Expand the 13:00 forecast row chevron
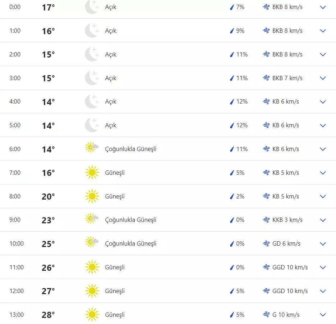The height and width of the screenshot is (324, 336). [x=323, y=315]
